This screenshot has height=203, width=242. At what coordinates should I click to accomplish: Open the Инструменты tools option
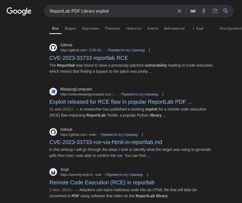pyautogui.click(x=231, y=28)
